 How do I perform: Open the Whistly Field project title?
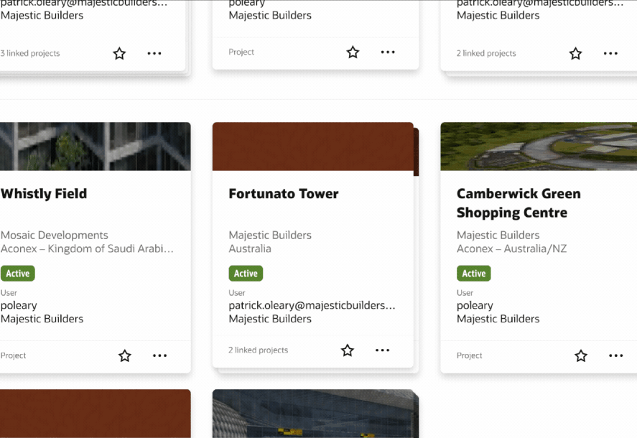44,194
